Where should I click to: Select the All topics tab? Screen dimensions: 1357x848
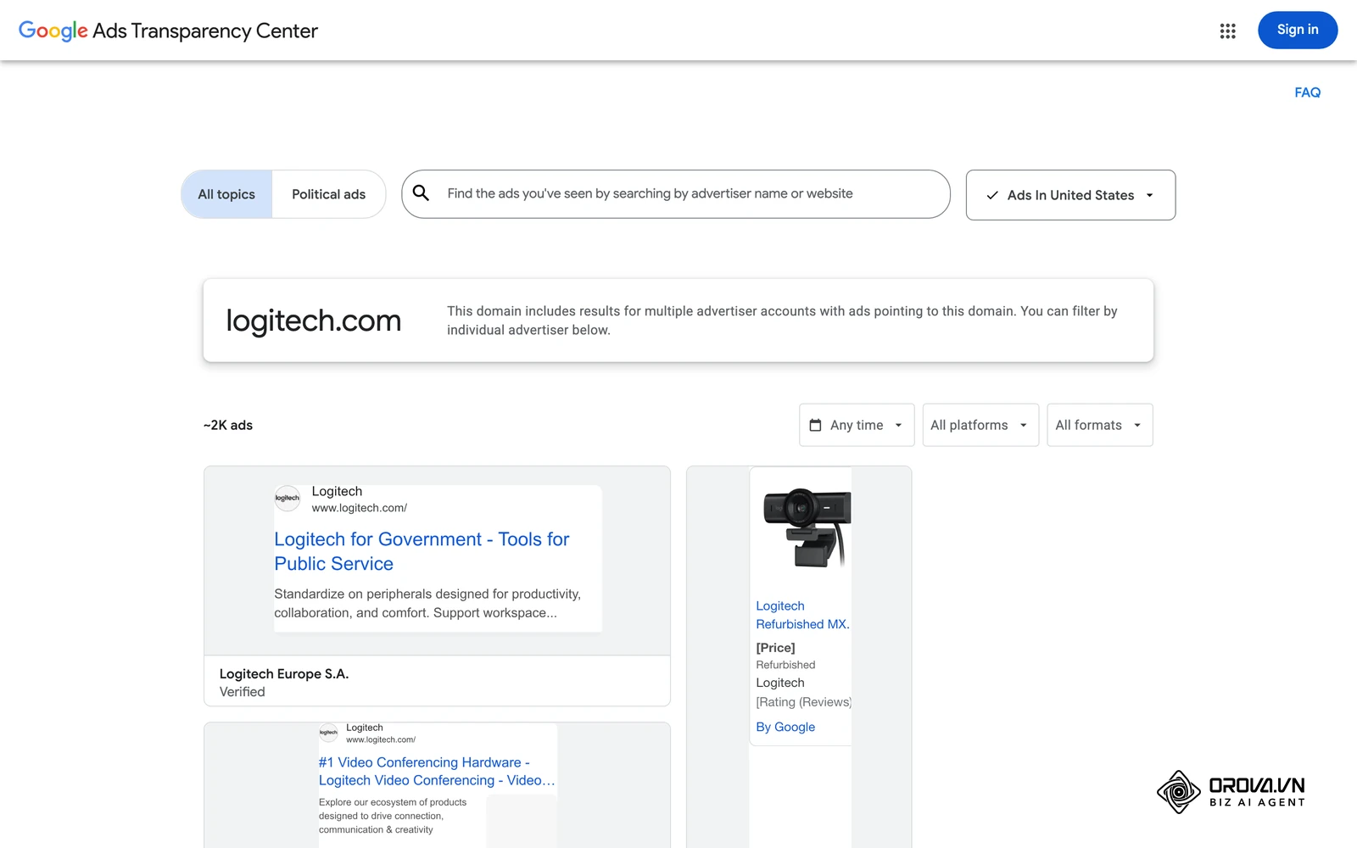(226, 194)
